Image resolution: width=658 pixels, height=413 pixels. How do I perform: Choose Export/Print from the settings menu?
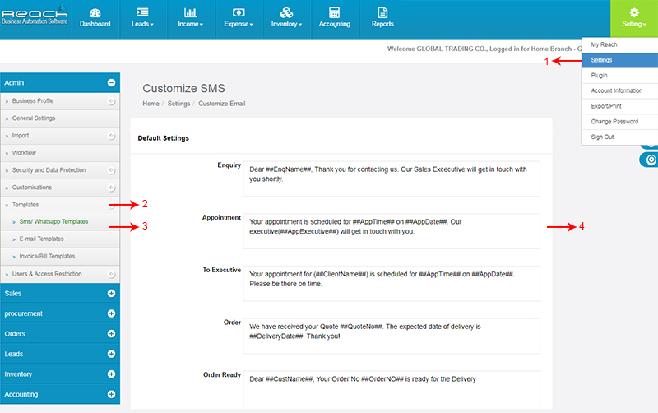[x=619, y=106]
